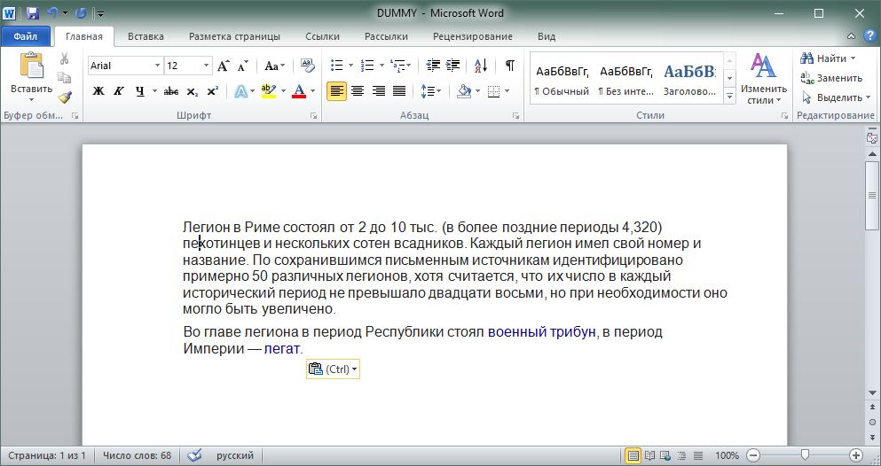Click the Save icon in quick access toolbar
The width and height of the screenshot is (881, 466).
[x=33, y=13]
